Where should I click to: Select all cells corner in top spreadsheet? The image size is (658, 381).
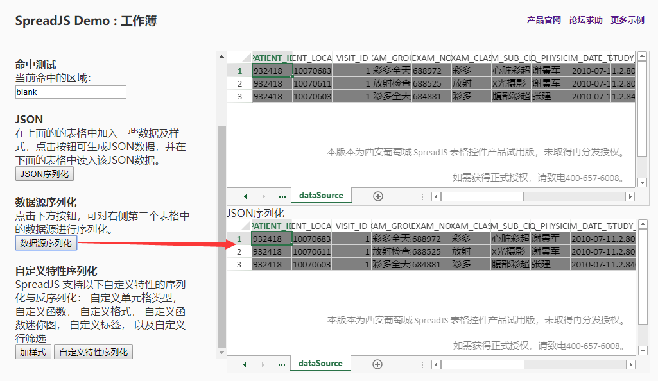coord(239,58)
